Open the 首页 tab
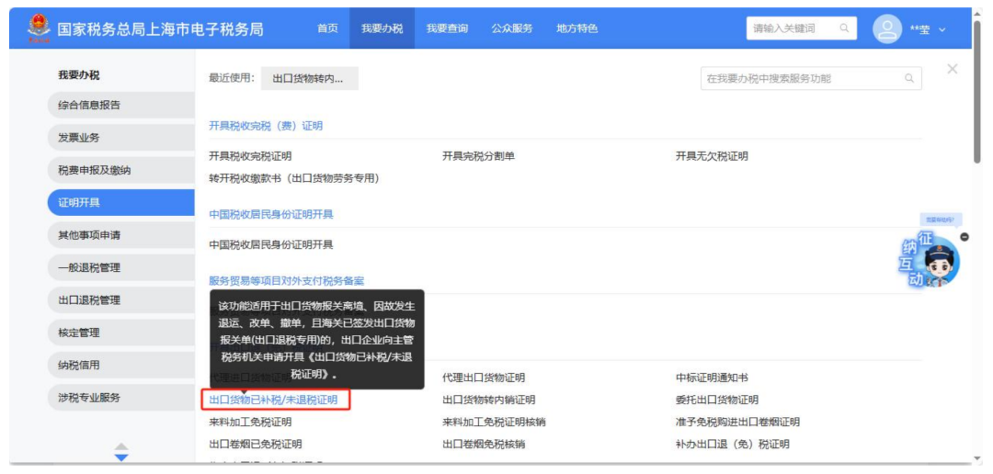The width and height of the screenshot is (993, 474). coord(327,28)
